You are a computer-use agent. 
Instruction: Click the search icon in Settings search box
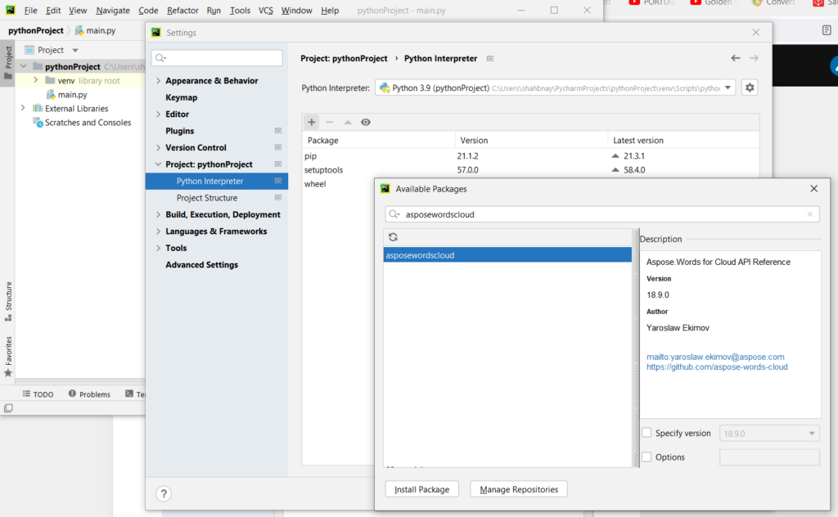(160, 58)
